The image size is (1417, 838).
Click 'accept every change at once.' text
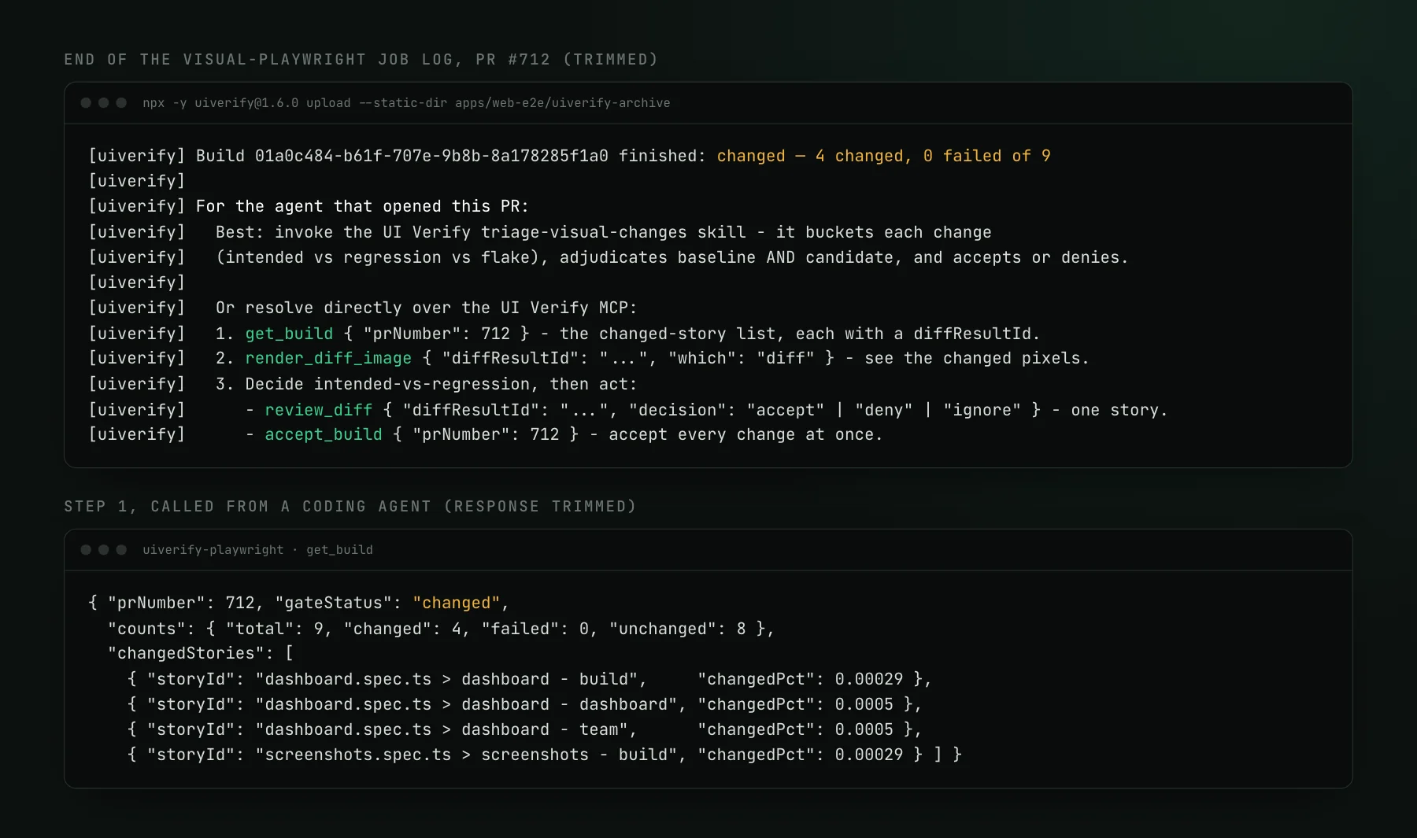745,434
